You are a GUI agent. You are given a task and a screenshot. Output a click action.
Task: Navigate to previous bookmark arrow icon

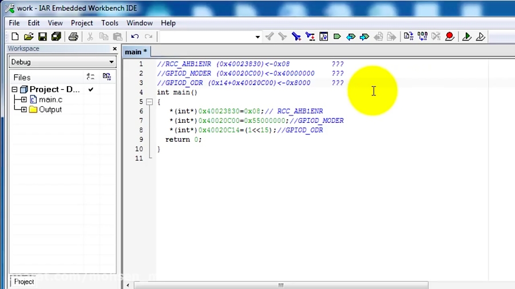351,37
